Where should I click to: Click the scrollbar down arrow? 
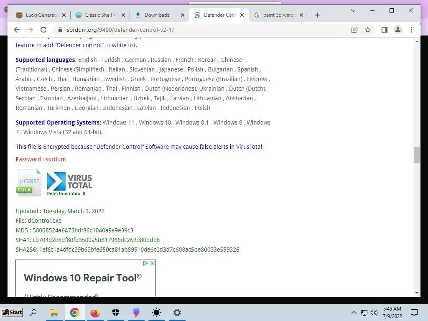coord(417,293)
